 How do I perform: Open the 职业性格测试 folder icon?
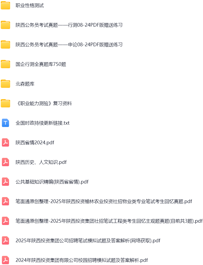click(x=5, y=5)
